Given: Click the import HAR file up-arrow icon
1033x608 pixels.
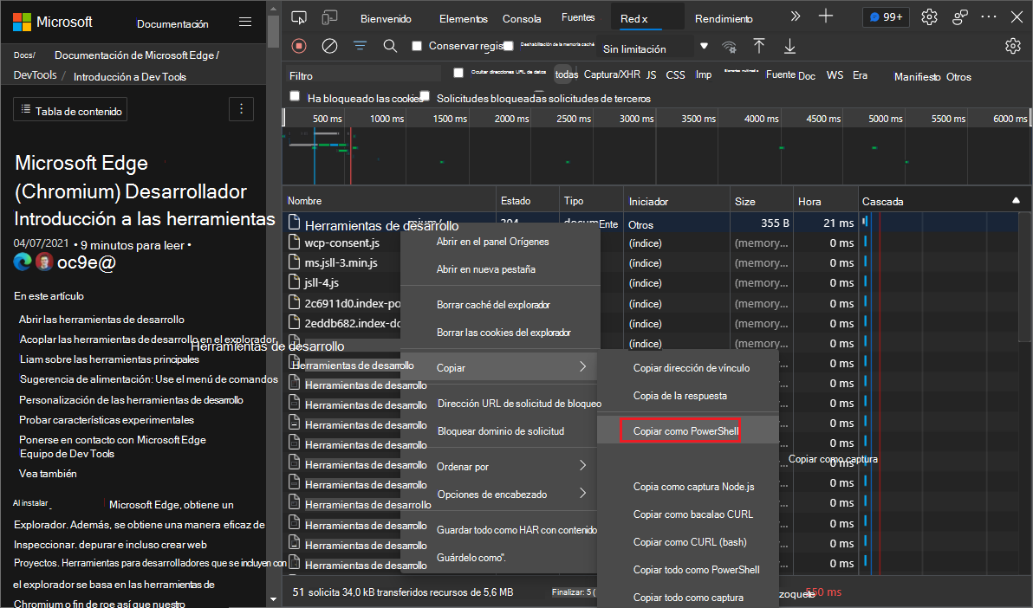Looking at the screenshot, I should coord(758,46).
